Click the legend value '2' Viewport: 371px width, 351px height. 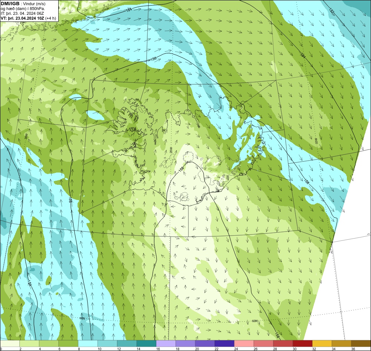[20, 349]
